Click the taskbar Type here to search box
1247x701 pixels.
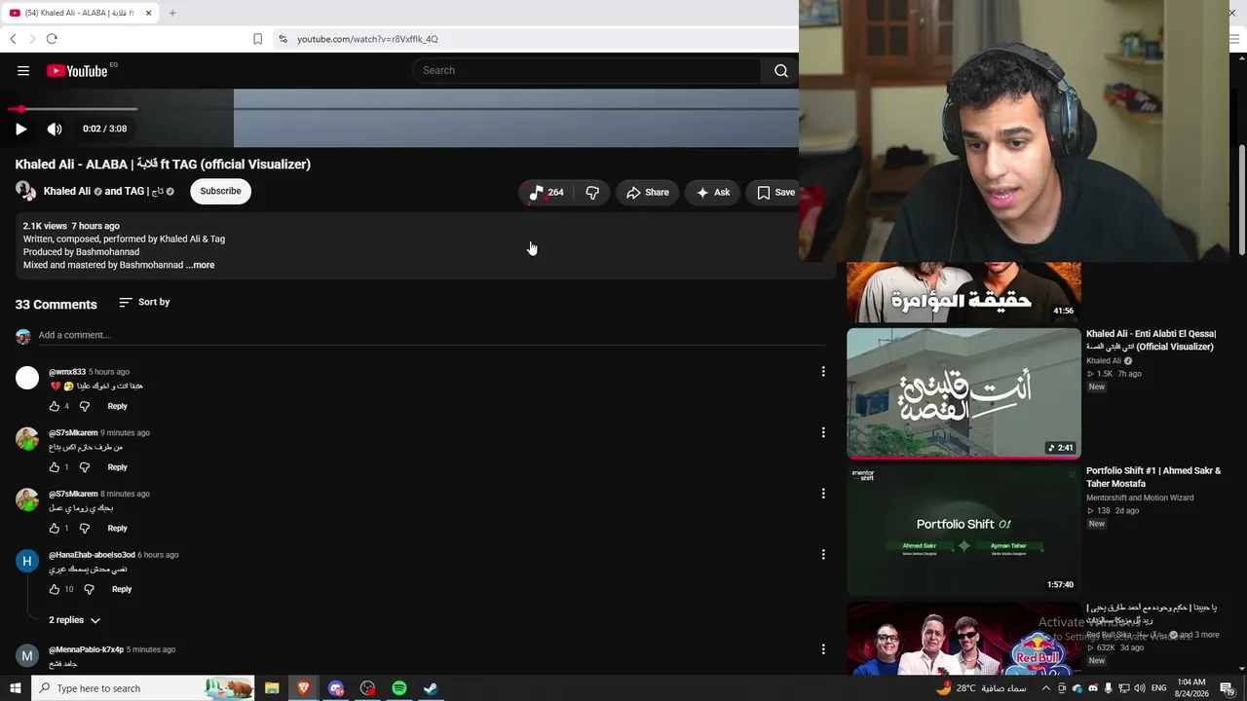pyautogui.click(x=143, y=688)
